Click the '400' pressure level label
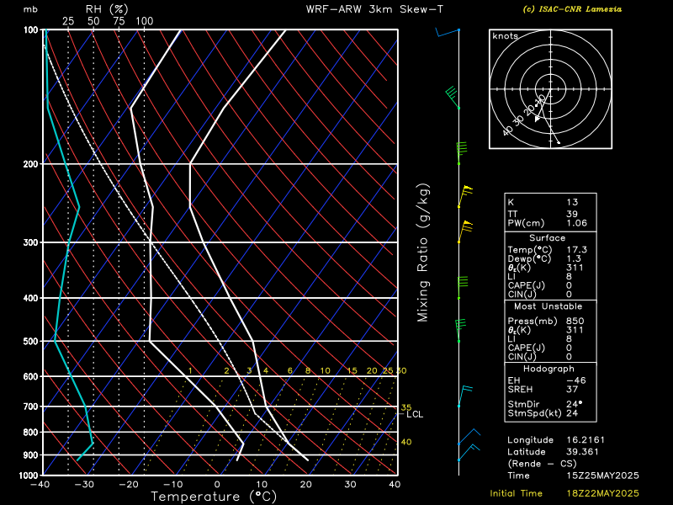The width and height of the screenshot is (673, 505). tap(30, 298)
